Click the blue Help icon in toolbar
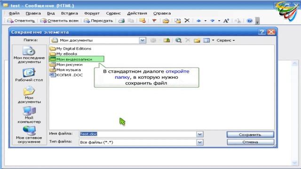The image size is (301, 169). click(x=250, y=21)
